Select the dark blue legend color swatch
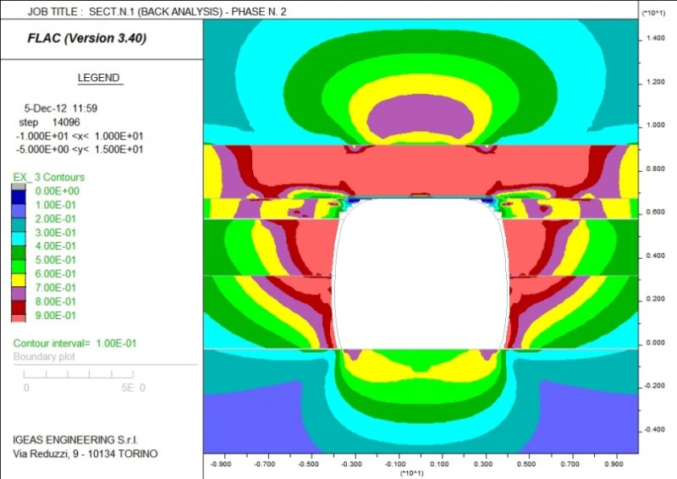677x479 pixels. point(19,198)
